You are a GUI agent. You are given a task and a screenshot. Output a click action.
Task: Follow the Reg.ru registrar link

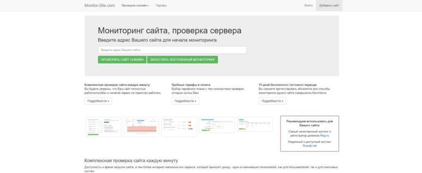click(325, 135)
